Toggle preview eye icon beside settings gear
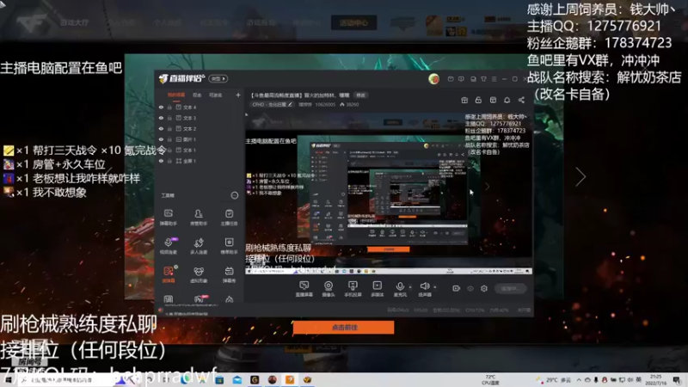 (x=470, y=288)
